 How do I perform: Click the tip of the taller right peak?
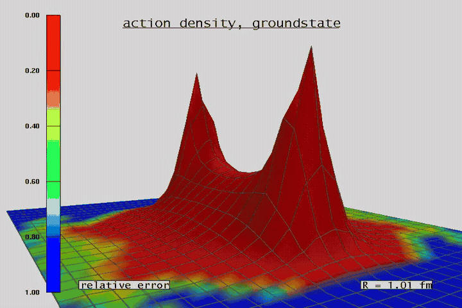pos(311,47)
